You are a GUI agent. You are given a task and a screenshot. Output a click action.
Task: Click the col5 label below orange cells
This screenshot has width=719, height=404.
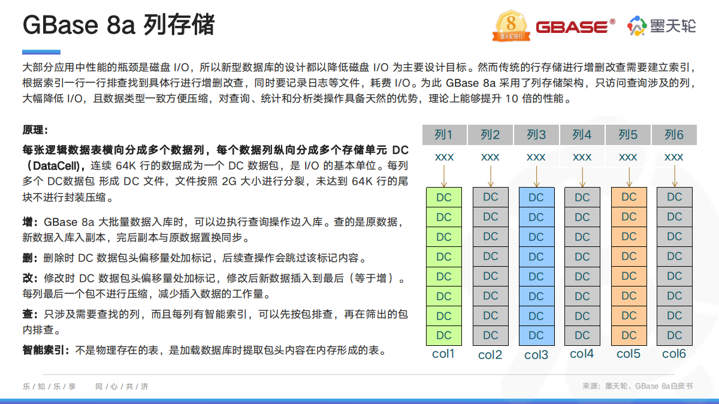click(629, 354)
